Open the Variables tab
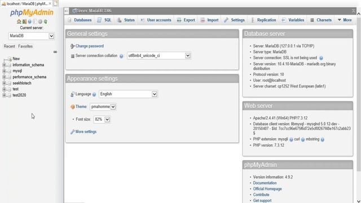The image size is (361, 203). [293, 20]
